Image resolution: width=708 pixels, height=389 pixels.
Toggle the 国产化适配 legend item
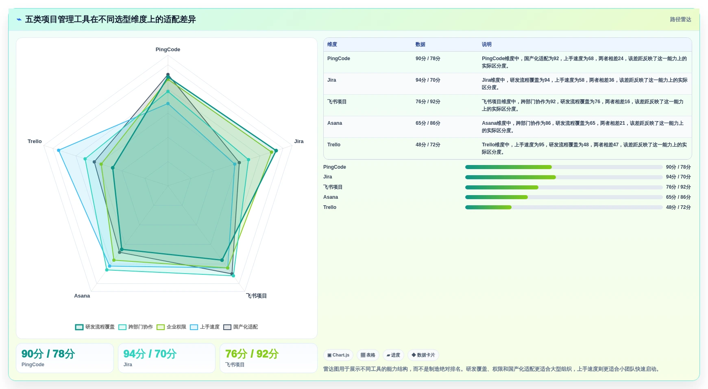pos(240,327)
